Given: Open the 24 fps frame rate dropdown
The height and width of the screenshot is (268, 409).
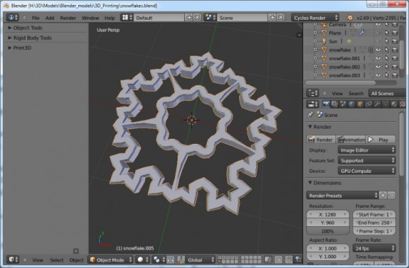Looking at the screenshot, I should 374,248.
